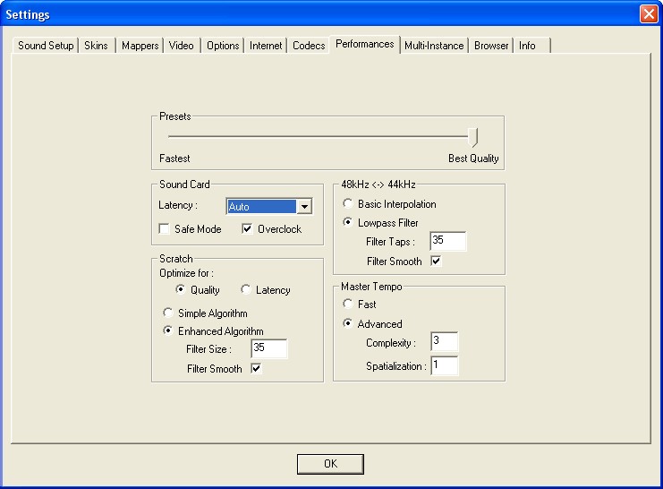Viewport: 663px width, 489px height.
Task: Toggle Filter Smooth in Scratch section
Action: click(x=256, y=369)
